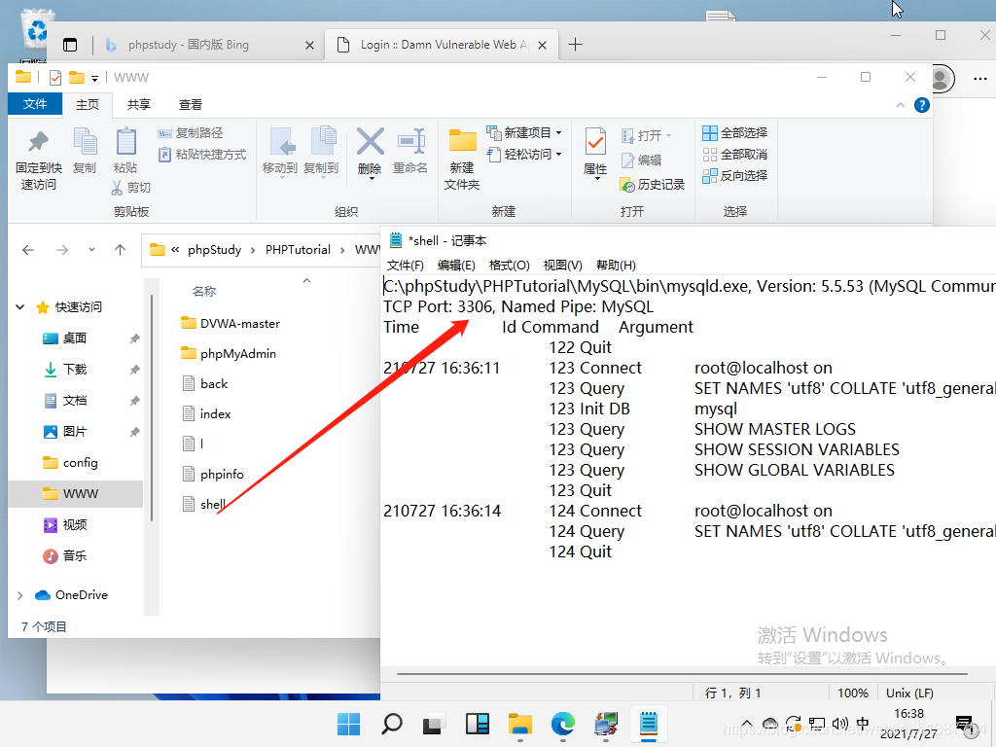Viewport: 996px width, 747px height.
Task: Open File Explorer taskbar icon
Action: click(520, 724)
